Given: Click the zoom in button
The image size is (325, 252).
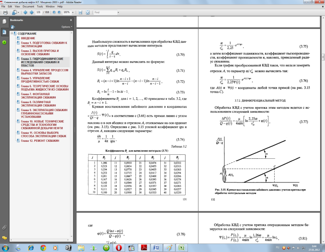Looking at the screenshot, I should (59, 12).
